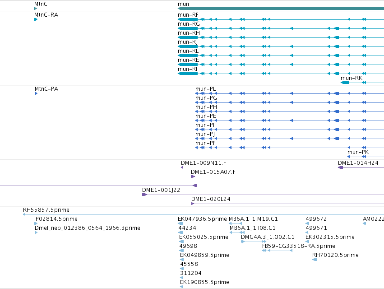Select the mun-RK thick exon block
Screen dimensions: 384x289
click(345, 83)
